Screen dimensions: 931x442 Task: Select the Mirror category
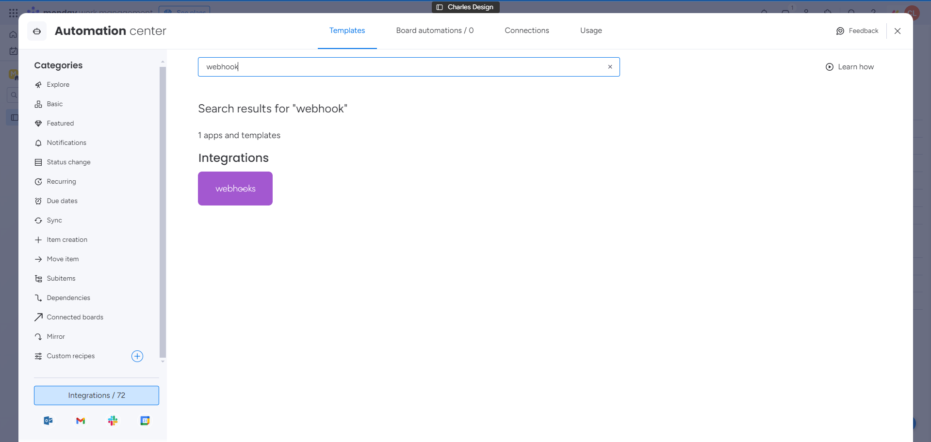tap(56, 336)
